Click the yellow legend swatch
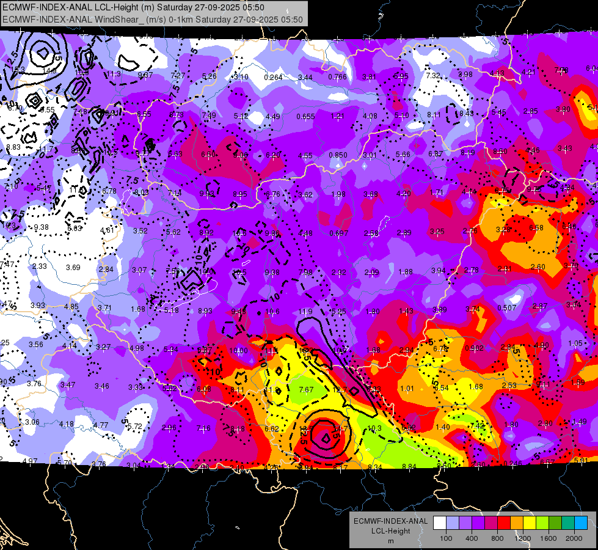The height and width of the screenshot is (550, 598). pos(530,523)
